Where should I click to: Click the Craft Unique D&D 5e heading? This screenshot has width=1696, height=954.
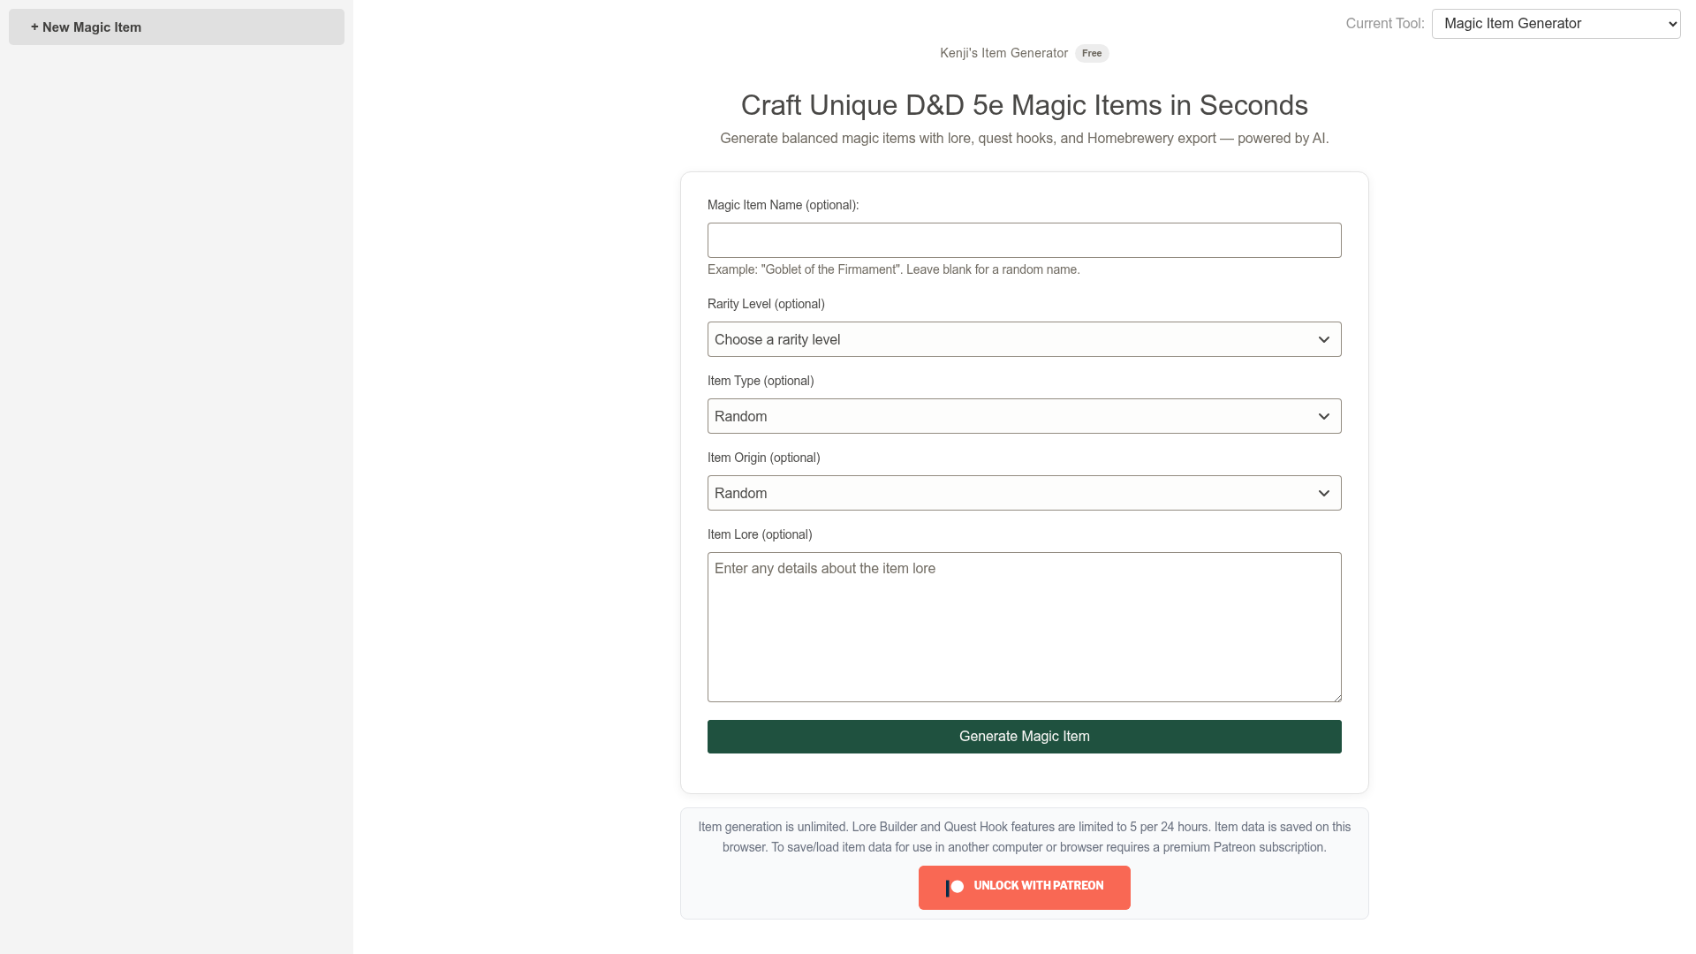click(1024, 105)
